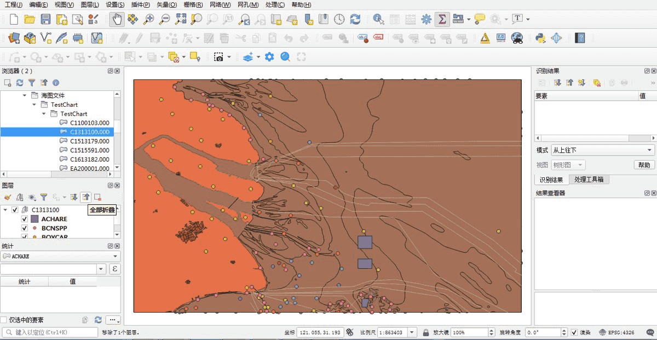Switch to the 处理工具箱 tab
This screenshot has height=340, width=657.
(x=589, y=180)
